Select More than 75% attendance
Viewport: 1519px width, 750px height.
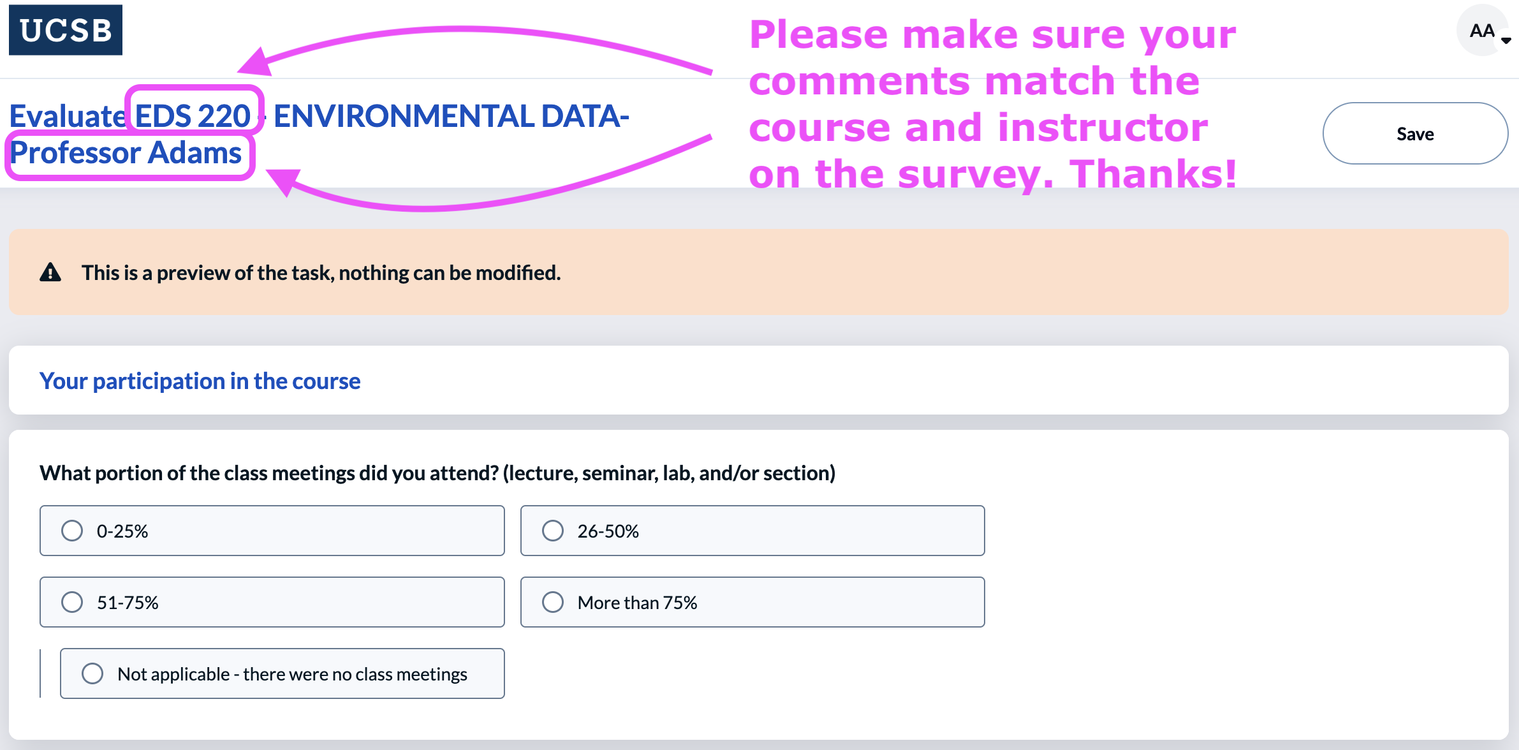(x=553, y=602)
